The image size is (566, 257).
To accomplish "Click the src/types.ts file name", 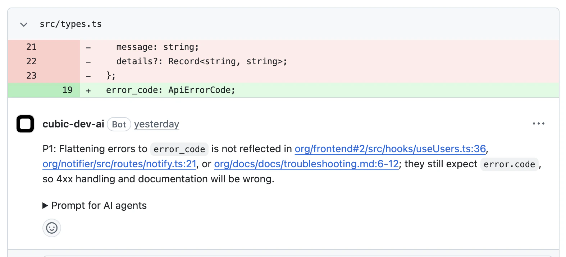I will (70, 24).
